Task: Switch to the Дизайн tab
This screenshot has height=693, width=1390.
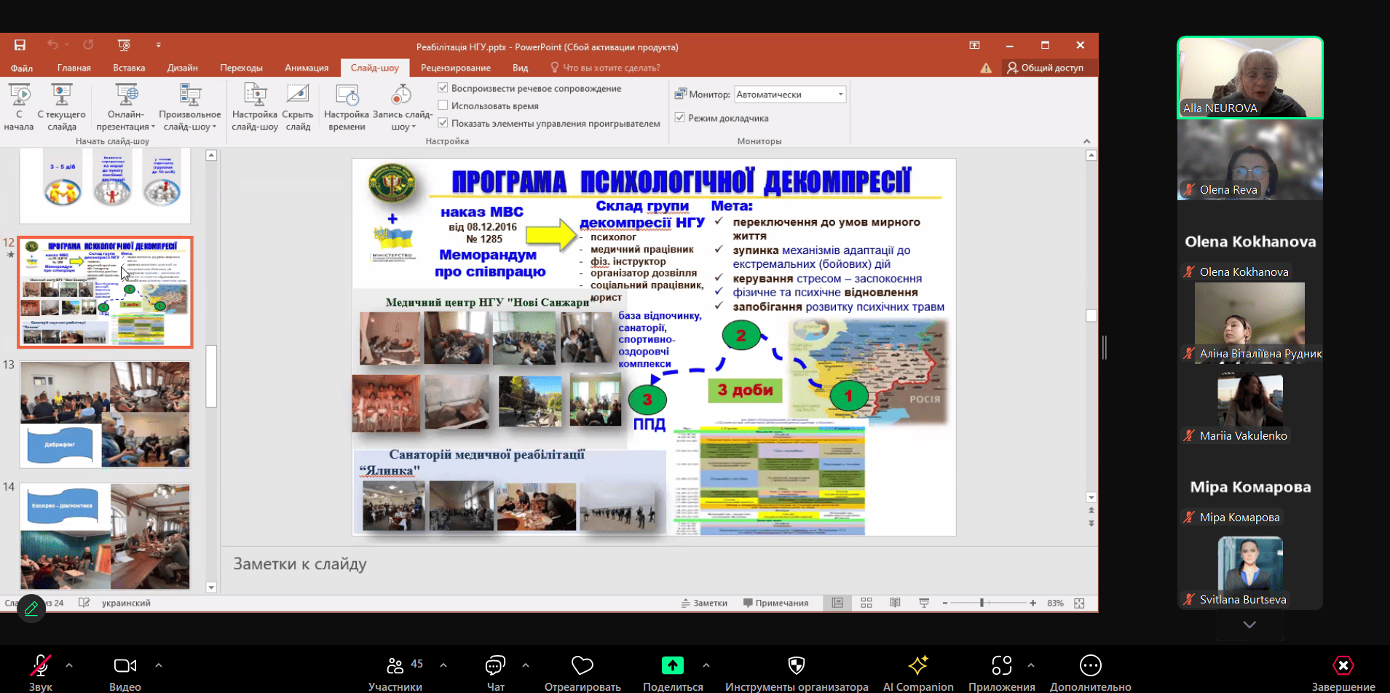Action: coord(183,68)
